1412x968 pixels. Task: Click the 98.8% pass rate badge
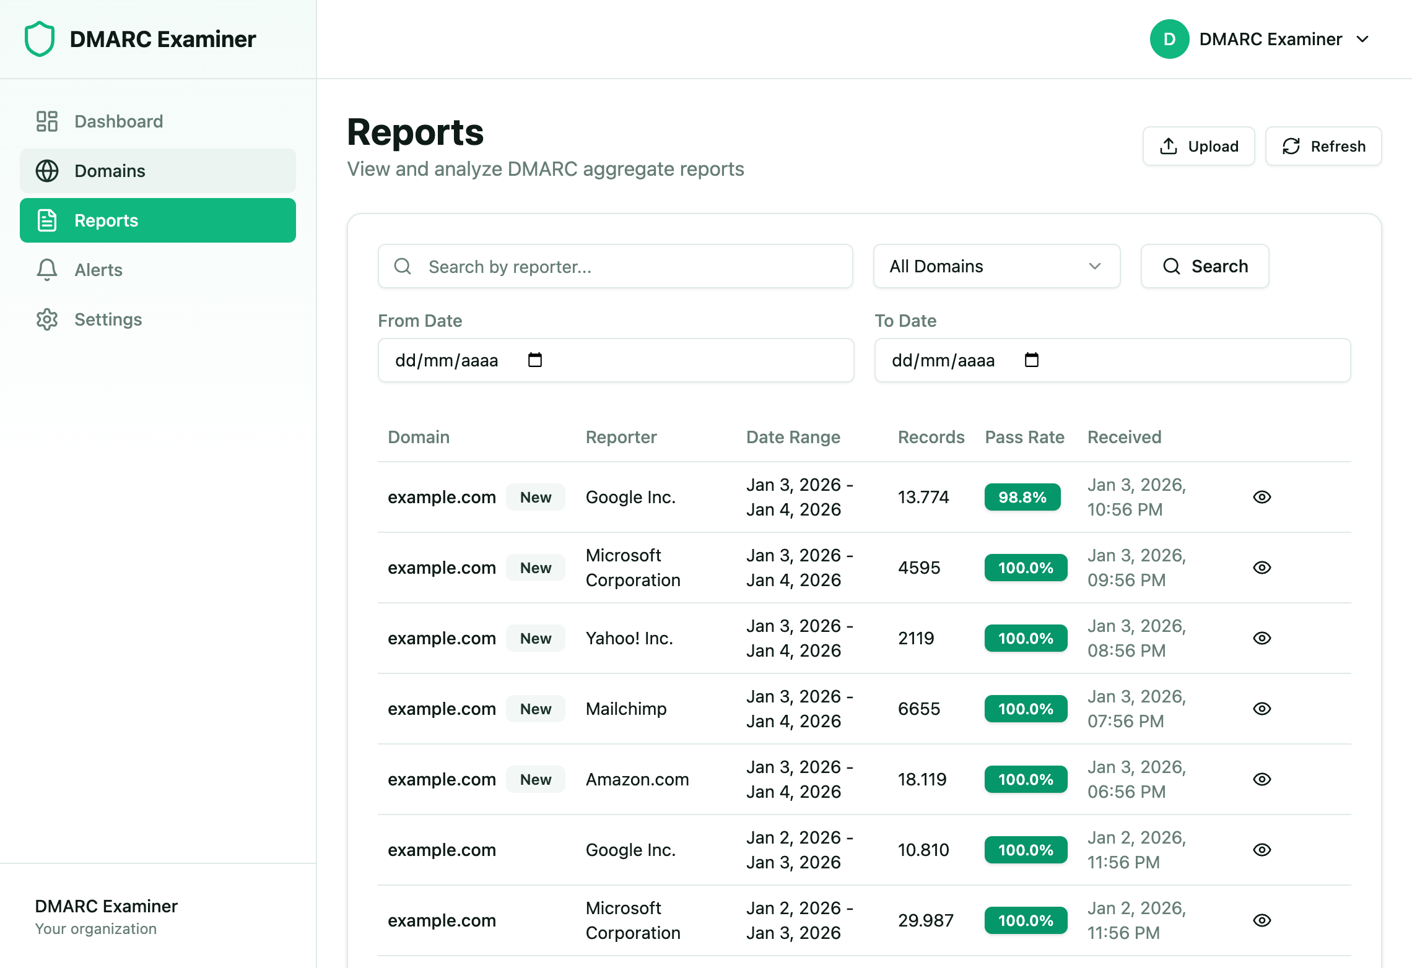(x=1022, y=497)
